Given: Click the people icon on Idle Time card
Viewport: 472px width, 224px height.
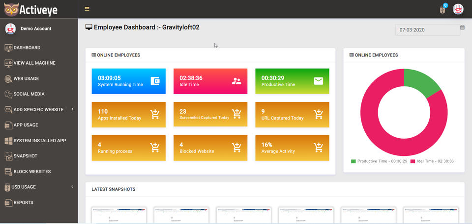Looking at the screenshot, I should pyautogui.click(x=236, y=81).
